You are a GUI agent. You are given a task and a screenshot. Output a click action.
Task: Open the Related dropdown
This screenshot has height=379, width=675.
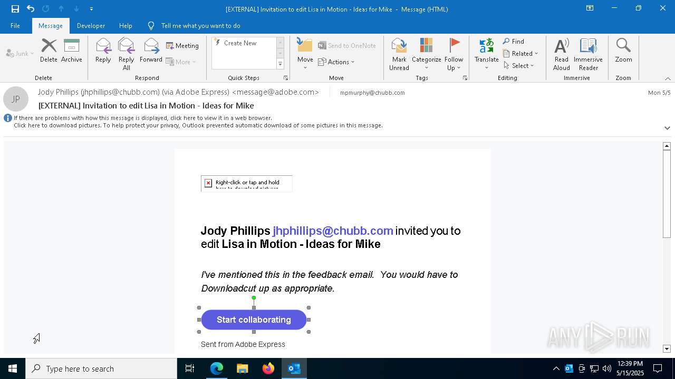tap(520, 54)
